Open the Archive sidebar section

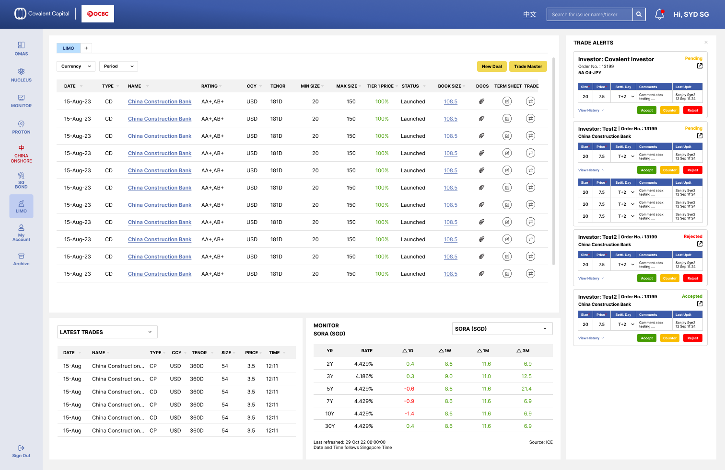click(21, 259)
